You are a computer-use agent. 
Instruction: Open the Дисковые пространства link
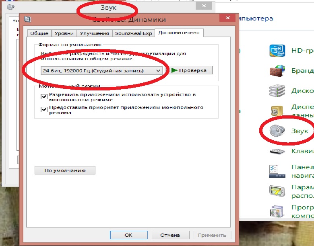click(303, 91)
